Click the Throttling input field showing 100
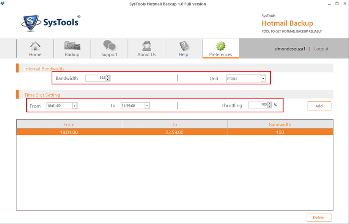Image resolution: width=349 pixels, height=224 pixels. pyautogui.click(x=258, y=105)
